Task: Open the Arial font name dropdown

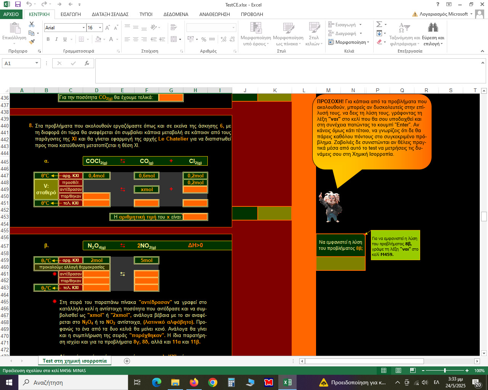Action: click(83, 28)
